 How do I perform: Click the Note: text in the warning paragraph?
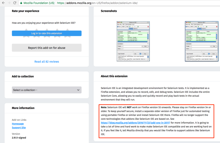click(x=104, y=107)
